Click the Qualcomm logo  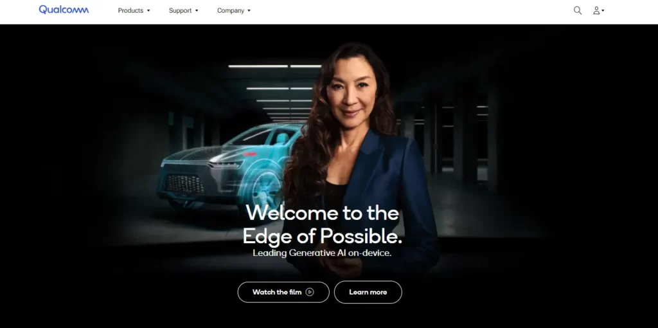(x=64, y=10)
